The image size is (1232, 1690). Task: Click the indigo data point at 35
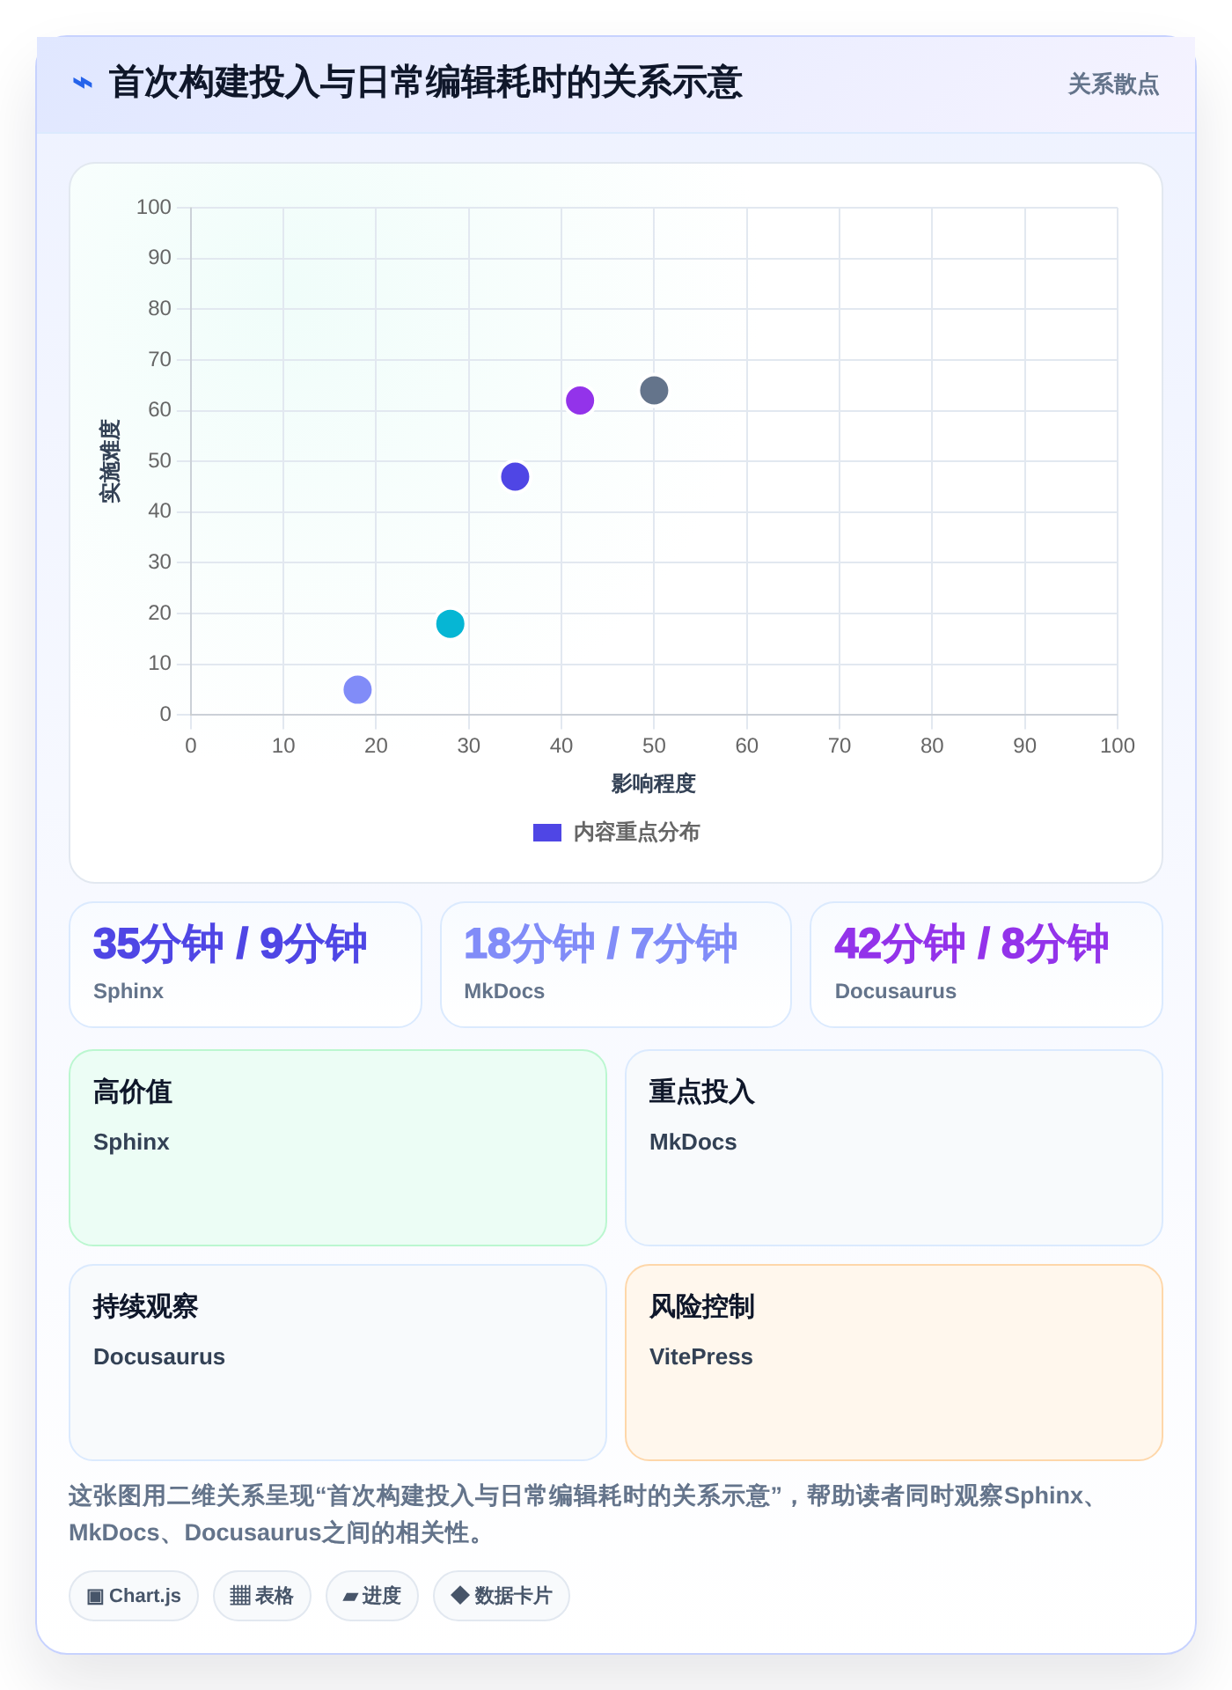point(515,476)
